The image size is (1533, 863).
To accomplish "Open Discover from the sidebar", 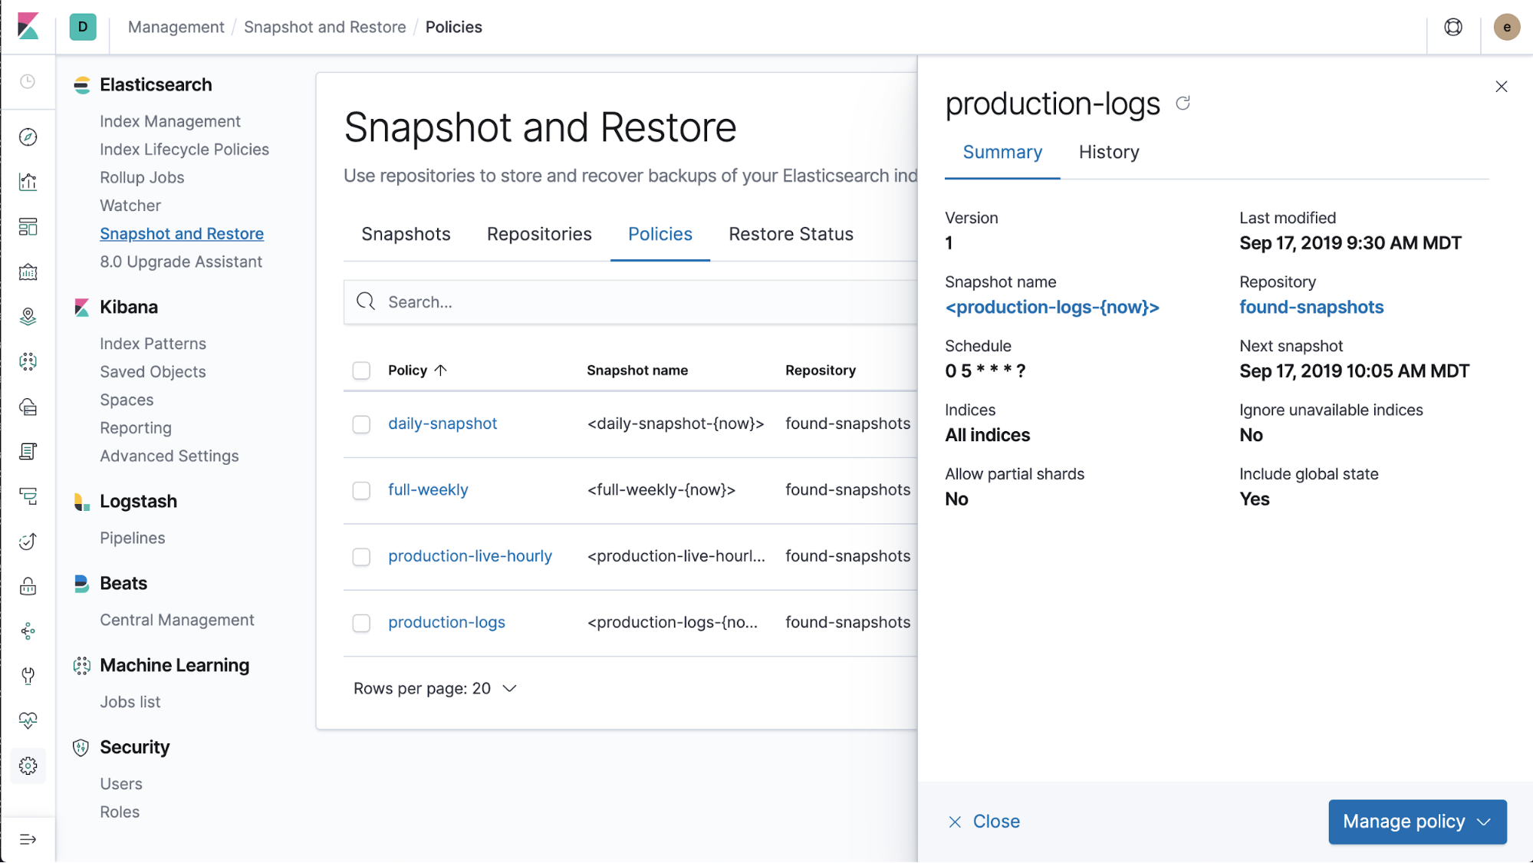I will [28, 137].
